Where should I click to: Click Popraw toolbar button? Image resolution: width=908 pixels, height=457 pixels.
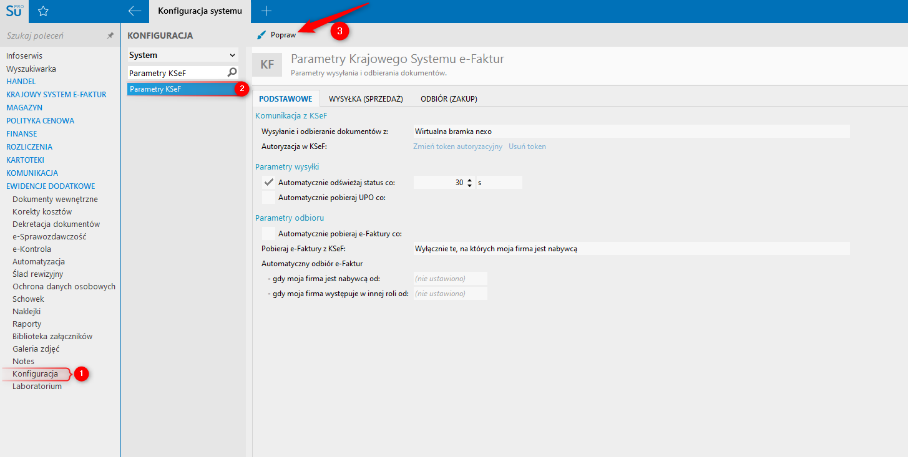point(276,35)
